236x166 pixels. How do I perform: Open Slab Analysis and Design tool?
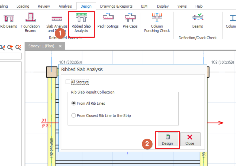(57, 23)
